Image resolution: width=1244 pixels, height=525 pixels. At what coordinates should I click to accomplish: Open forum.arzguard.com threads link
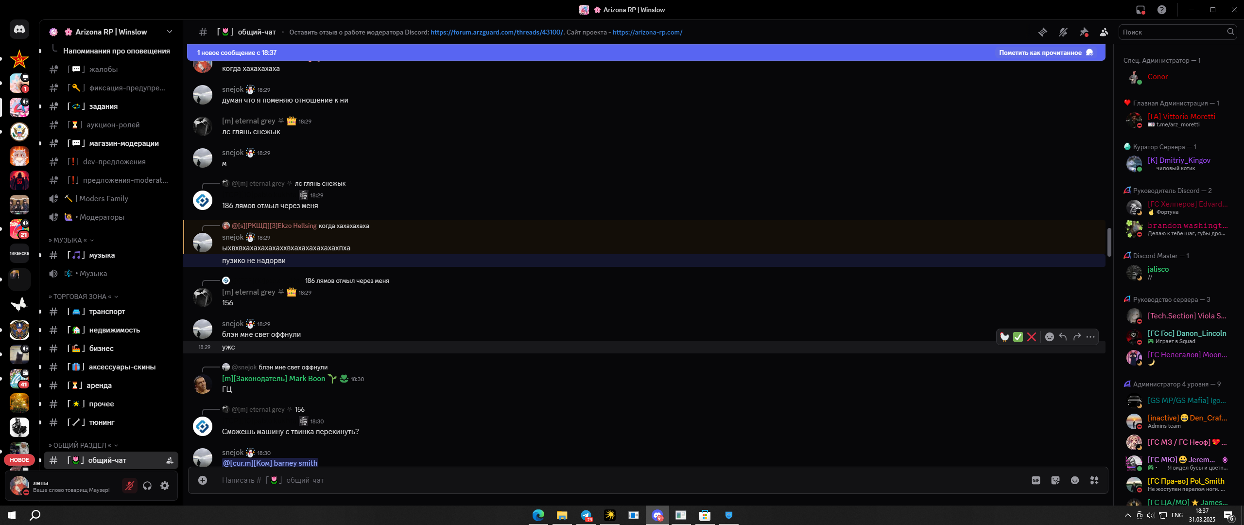497,32
